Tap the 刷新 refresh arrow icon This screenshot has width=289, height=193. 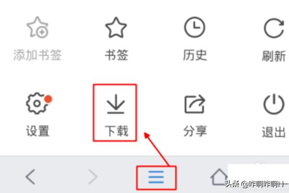(x=274, y=28)
